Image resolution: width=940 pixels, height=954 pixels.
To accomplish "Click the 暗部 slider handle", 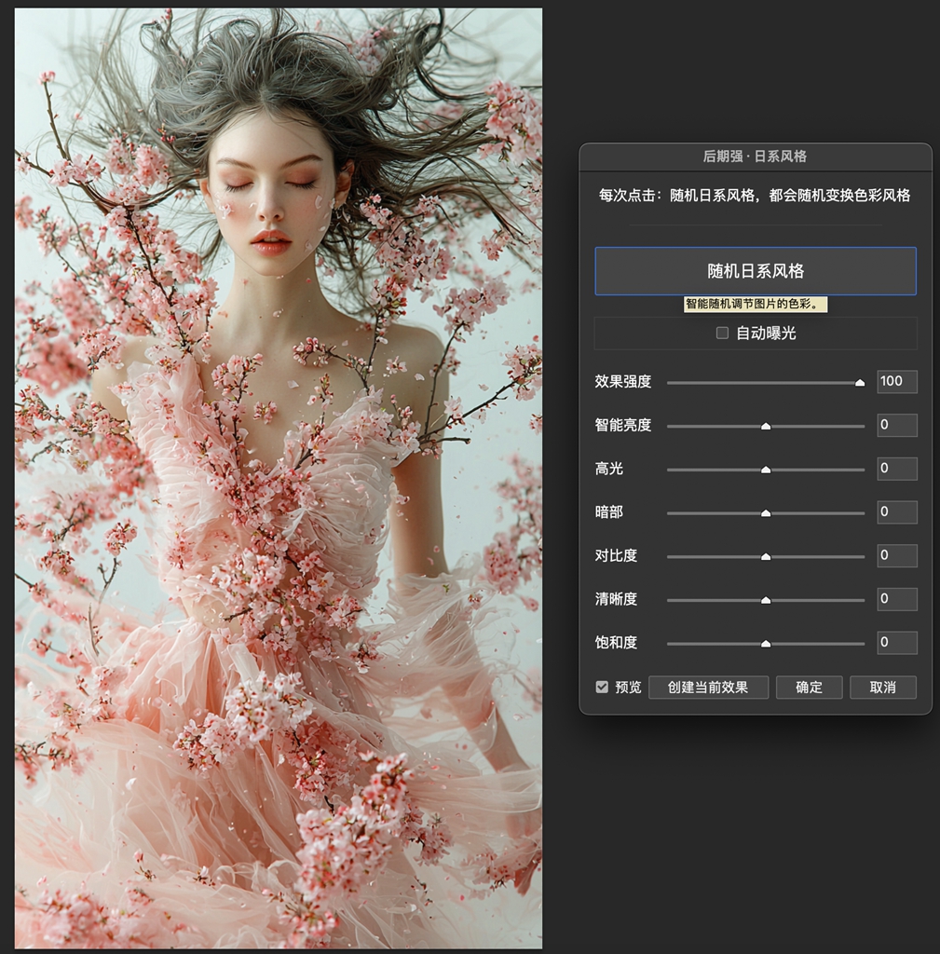I will (x=766, y=512).
